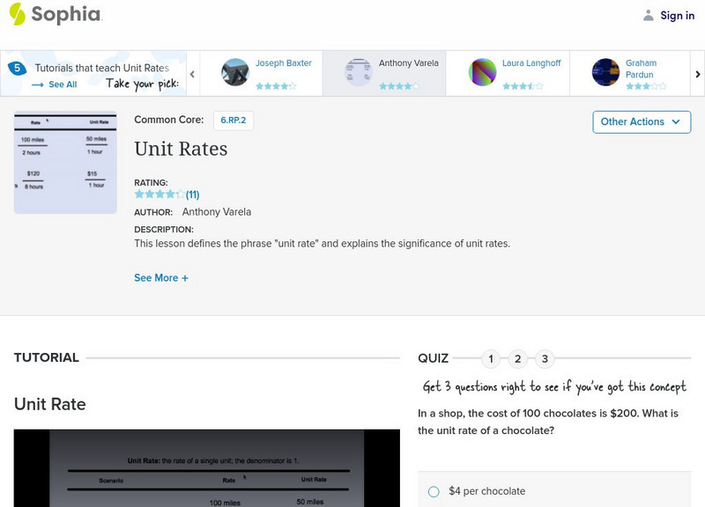This screenshot has height=507, width=705.
Task: Click the Sophia logo icon
Action: 18,14
